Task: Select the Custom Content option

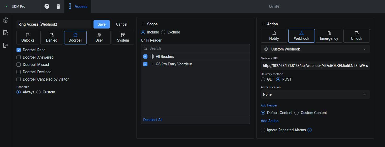Action: click(x=296, y=113)
